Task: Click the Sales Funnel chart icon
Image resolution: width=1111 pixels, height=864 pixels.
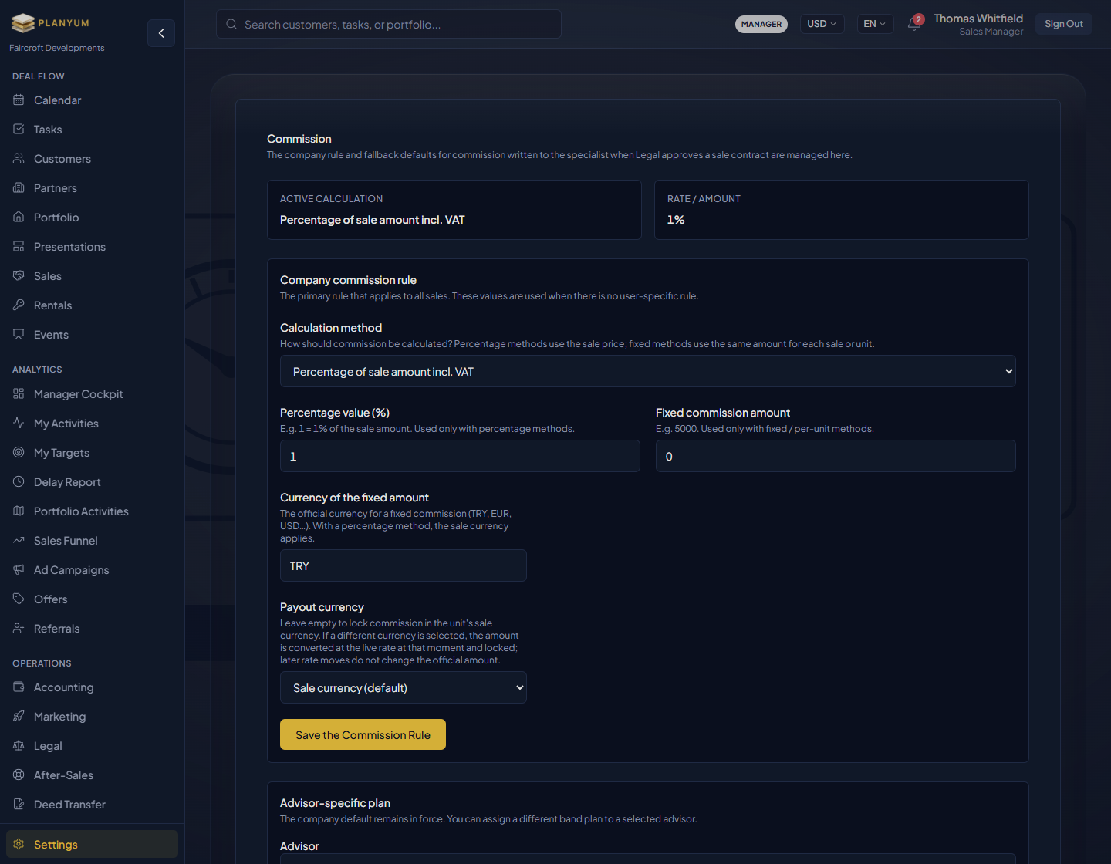Action: point(19,541)
